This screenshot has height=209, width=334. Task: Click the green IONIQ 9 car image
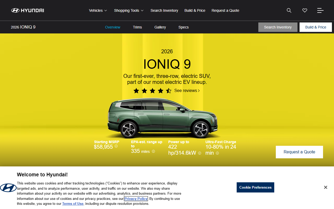click(x=163, y=118)
